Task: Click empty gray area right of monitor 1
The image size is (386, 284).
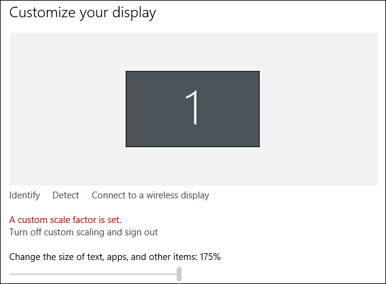Action: click(x=318, y=109)
